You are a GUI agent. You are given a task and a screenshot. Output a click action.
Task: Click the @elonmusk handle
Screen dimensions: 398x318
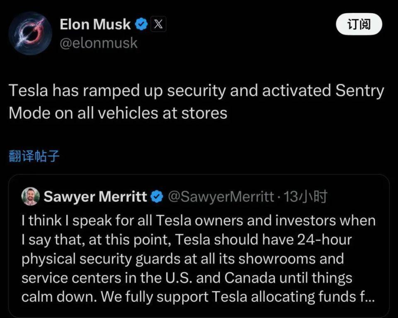(98, 43)
